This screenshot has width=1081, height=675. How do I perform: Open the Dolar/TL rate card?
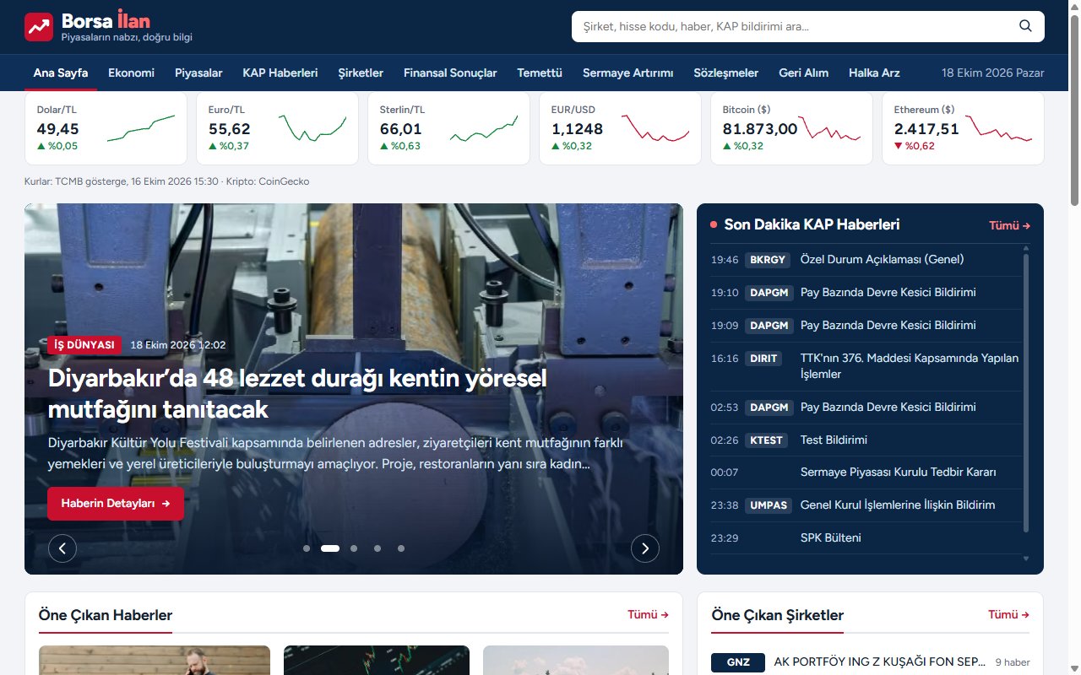106,128
